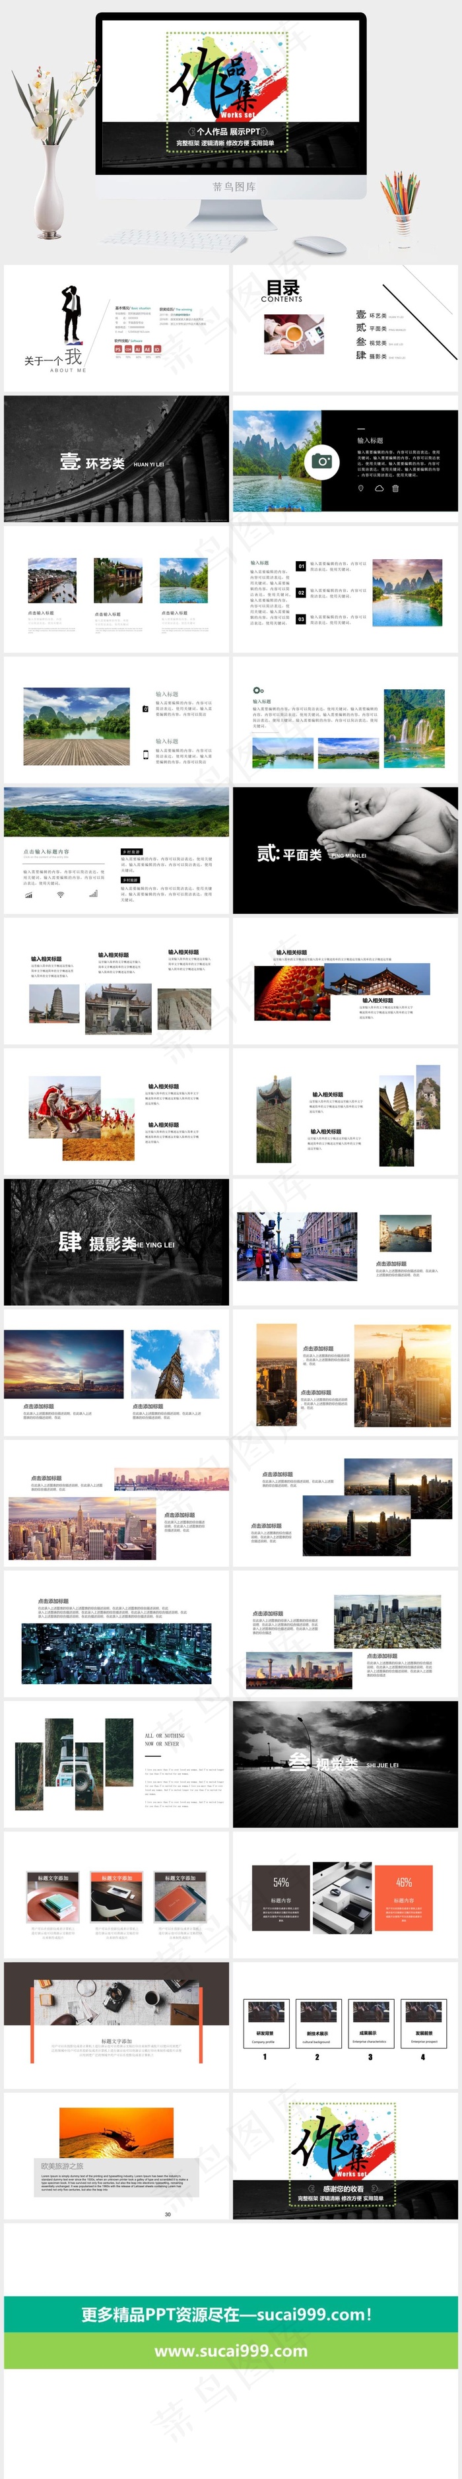Screen dimensions: 462x2479
Task: Click the teal banner mentioning sucai999.com resources
Action: click(x=231, y=2315)
